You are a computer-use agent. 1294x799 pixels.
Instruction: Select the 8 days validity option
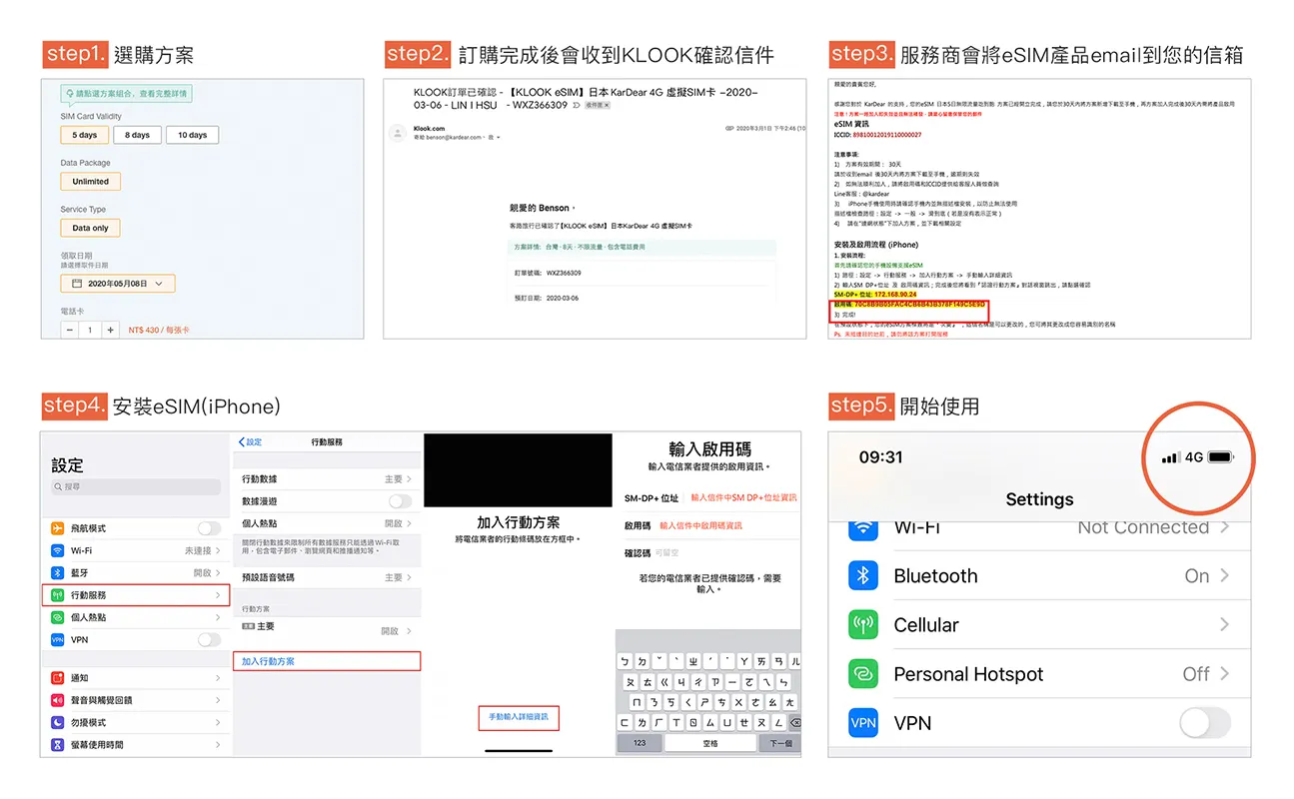[137, 135]
